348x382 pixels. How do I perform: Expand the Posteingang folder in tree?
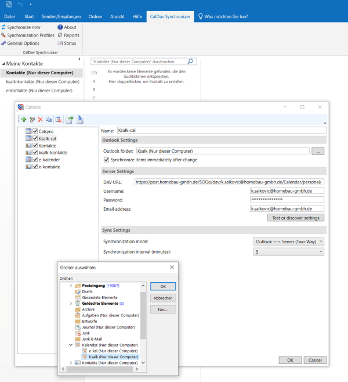71,286
